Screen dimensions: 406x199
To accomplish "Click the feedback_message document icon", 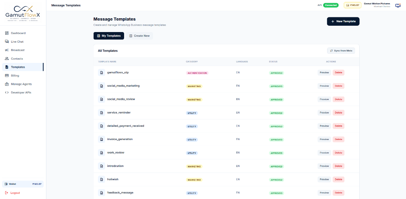I will pos(101,193).
